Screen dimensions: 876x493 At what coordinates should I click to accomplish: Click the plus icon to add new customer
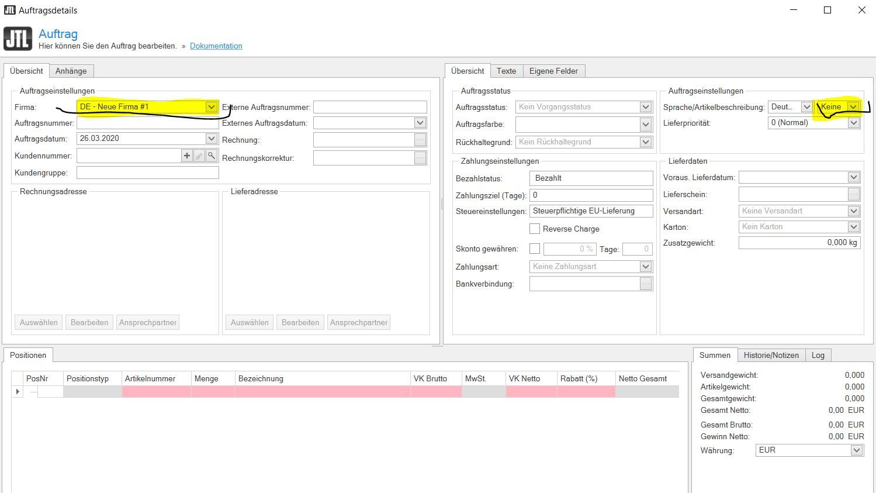[x=187, y=156]
